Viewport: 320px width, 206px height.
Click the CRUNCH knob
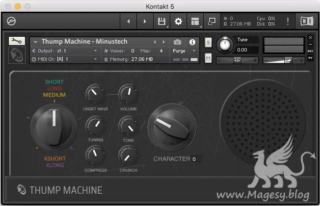pos(128,155)
